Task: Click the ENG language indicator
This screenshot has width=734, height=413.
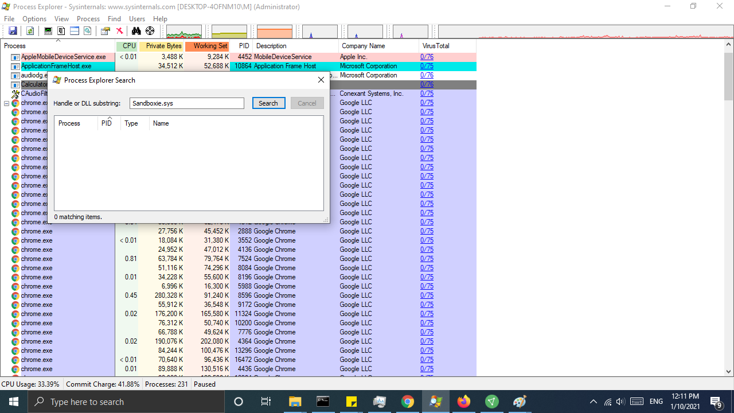Action: [657, 402]
